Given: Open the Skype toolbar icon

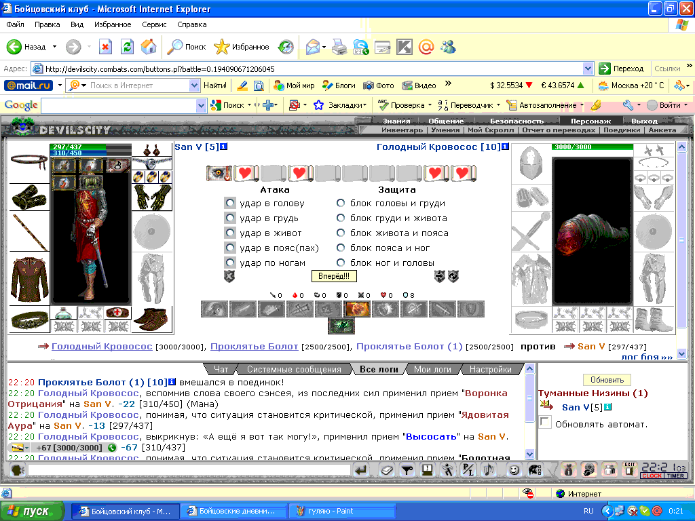Looking at the screenshot, I should [361, 47].
